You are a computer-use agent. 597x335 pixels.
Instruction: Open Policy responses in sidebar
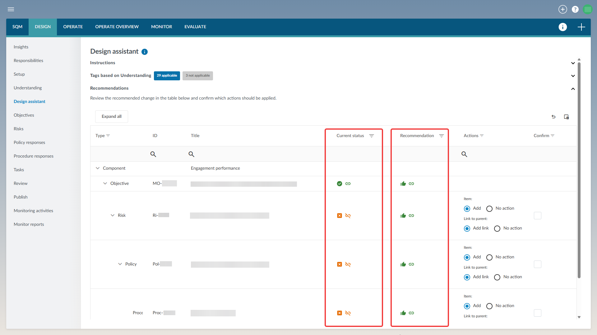coord(29,142)
